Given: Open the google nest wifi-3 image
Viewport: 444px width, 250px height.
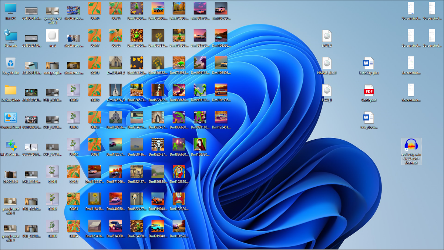Looking at the screenshot, I should click(x=52, y=9).
